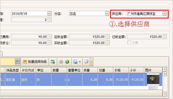Click the 图片 column header

click(153, 70)
